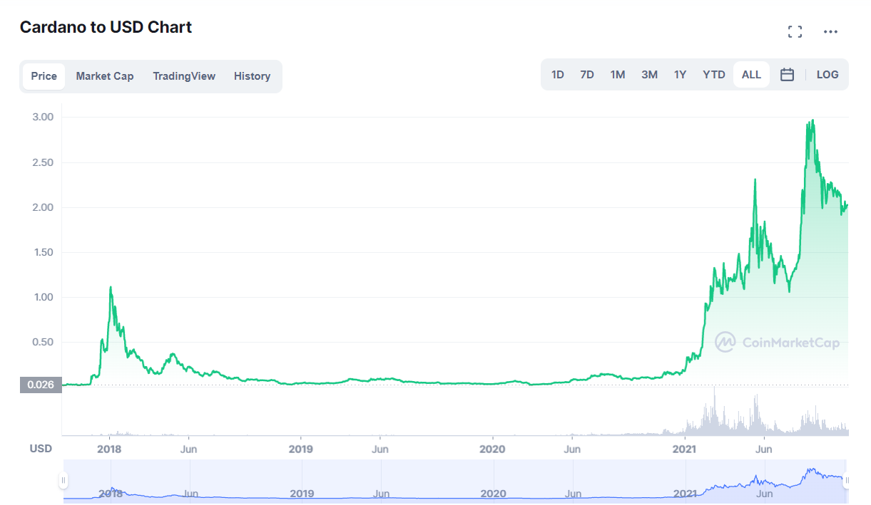The height and width of the screenshot is (505, 871).
Task: Click the 2018 x-axis label
Action: (x=109, y=449)
